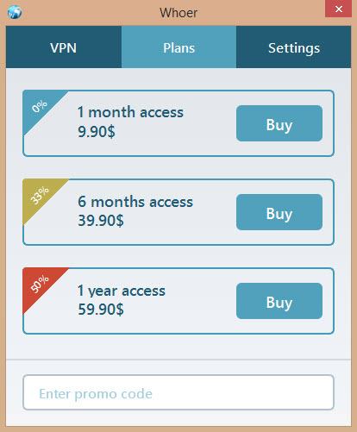
Task: Click the yellow 33% discount ribbon
Action: [40, 196]
